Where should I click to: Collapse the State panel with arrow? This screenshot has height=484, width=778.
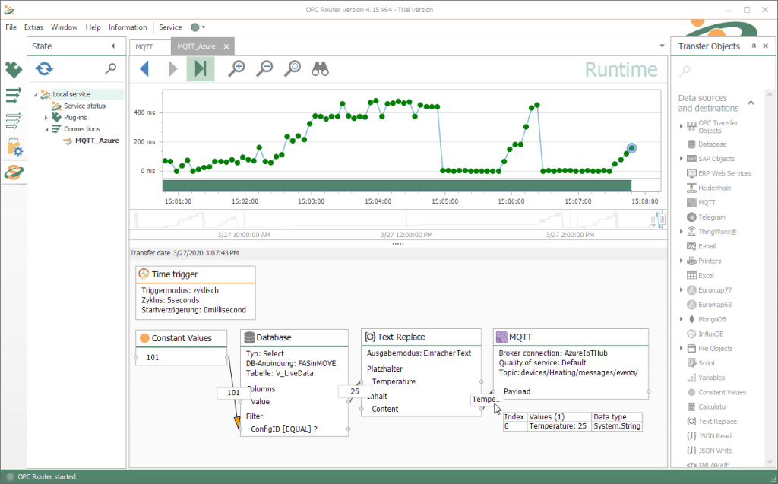112,46
